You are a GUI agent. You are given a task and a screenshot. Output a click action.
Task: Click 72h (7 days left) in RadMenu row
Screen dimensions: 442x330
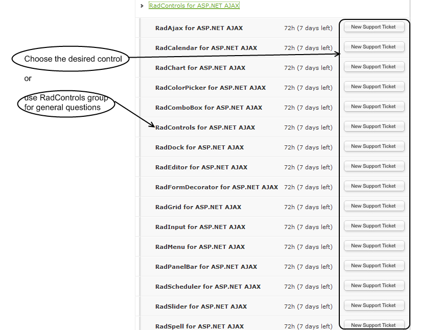coord(309,247)
